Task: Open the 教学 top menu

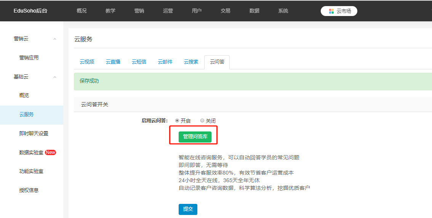Action: pos(110,11)
